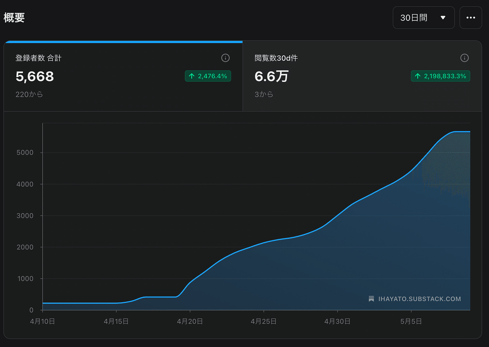Click the 5000 y-axis label
Viewport: 489px width, 347px height.
(25, 153)
